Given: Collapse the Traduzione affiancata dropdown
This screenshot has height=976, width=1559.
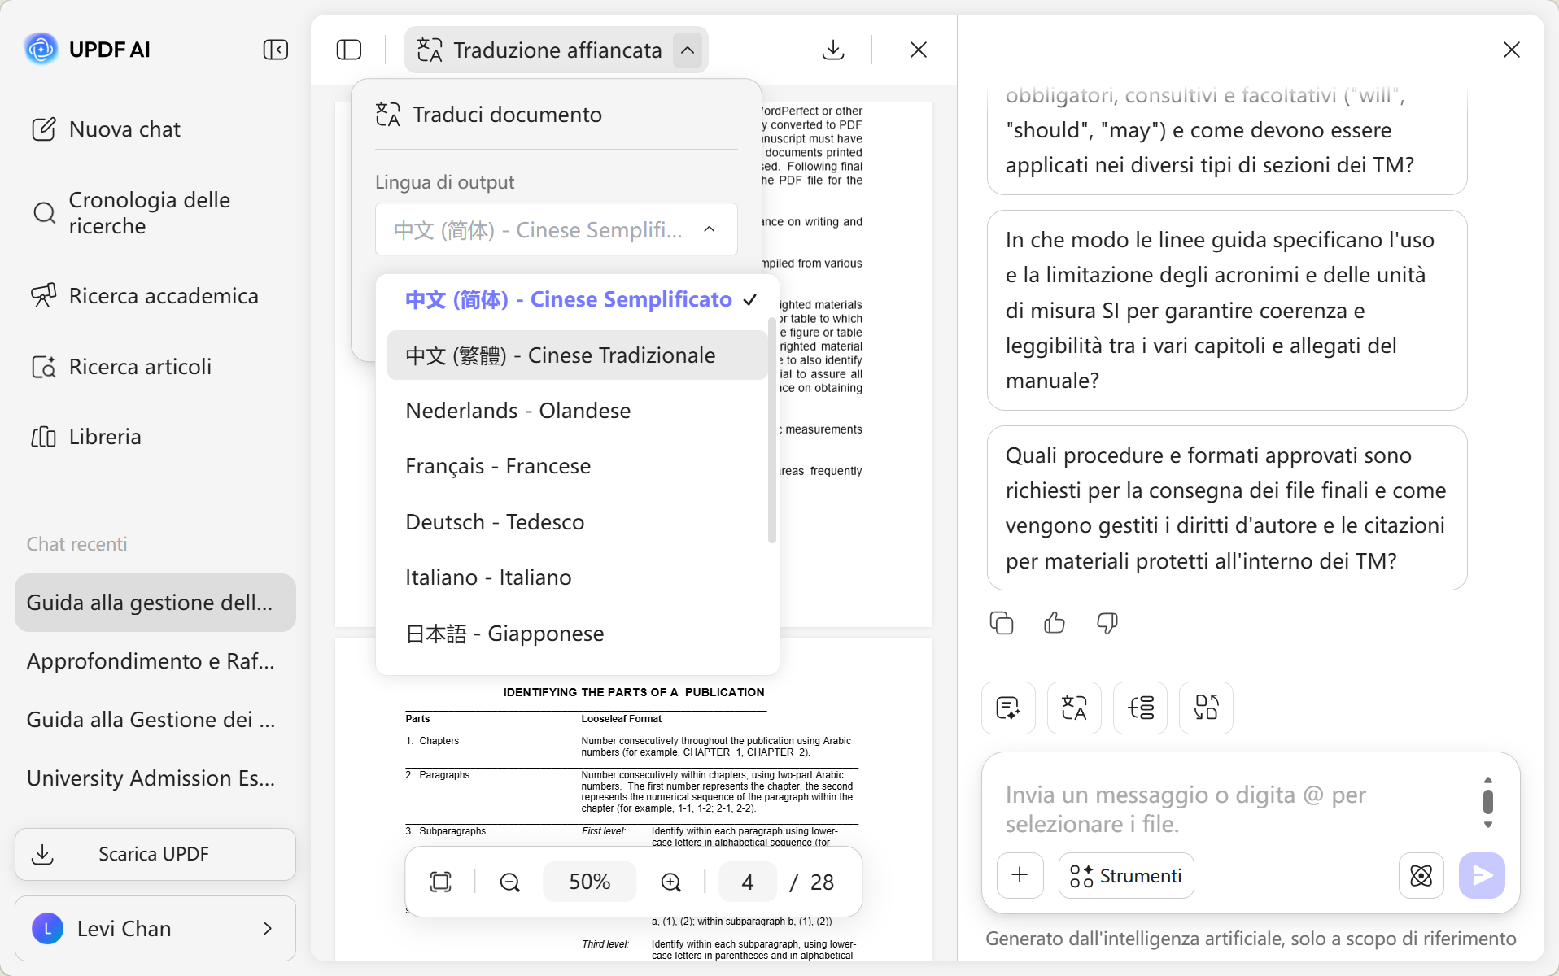Looking at the screenshot, I should click(688, 50).
